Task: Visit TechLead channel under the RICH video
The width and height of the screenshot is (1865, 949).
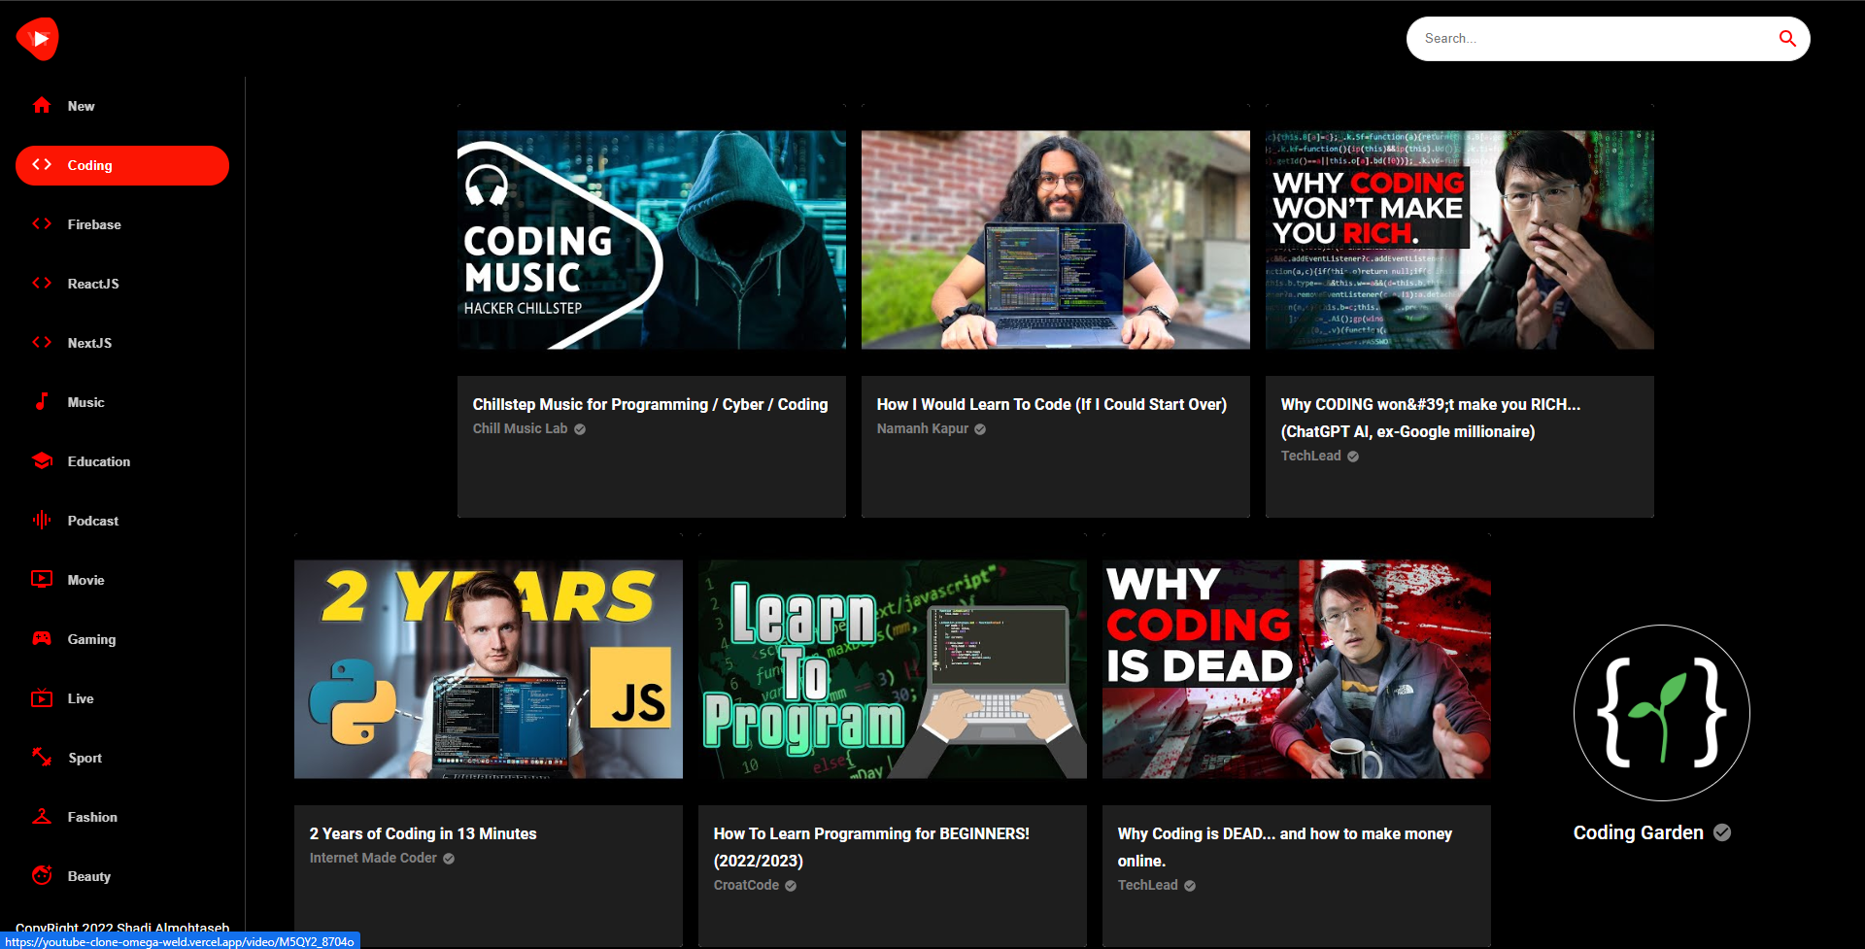Action: pyautogui.click(x=1310, y=457)
